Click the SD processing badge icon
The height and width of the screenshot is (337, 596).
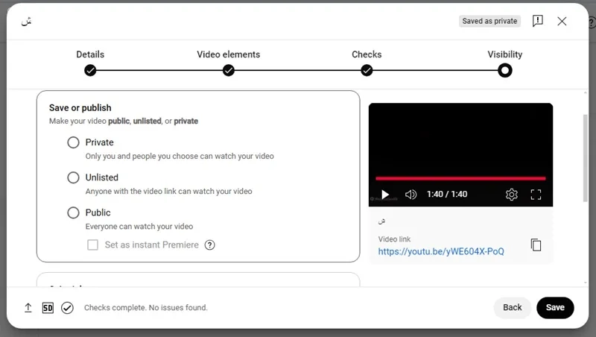point(48,308)
